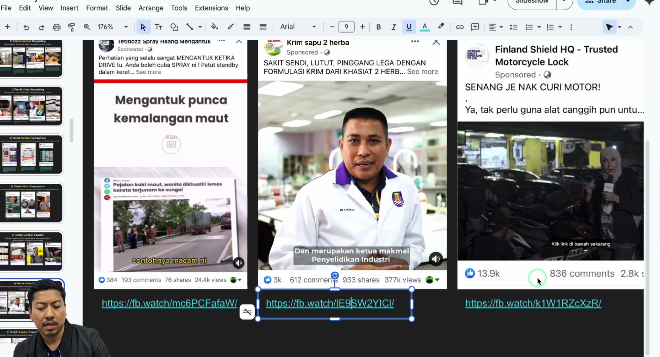Screen dimensions: 660x357
Task: Expand the numbered list options arrow
Action: point(560,27)
